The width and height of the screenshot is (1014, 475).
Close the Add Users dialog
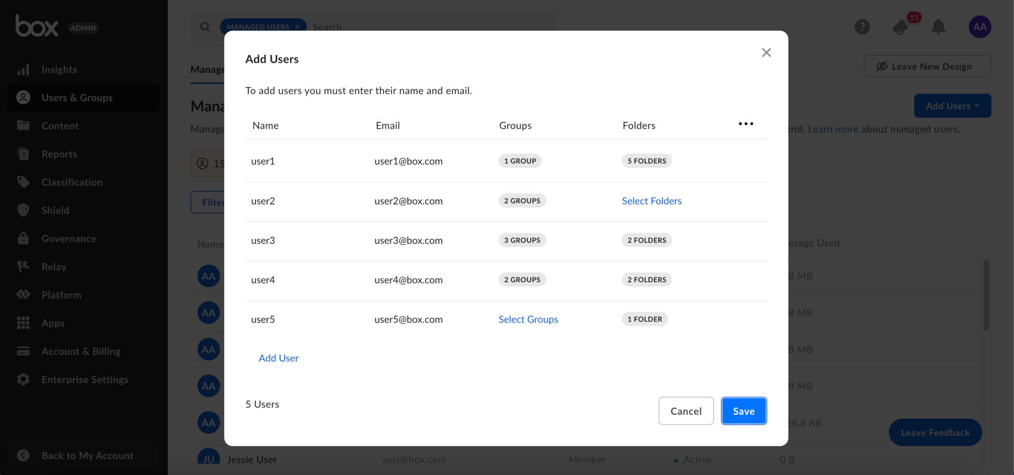click(x=766, y=52)
